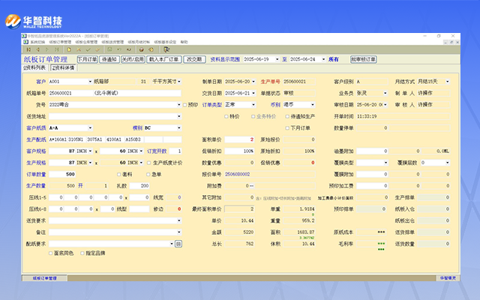The image size is (480, 300).
Task: Click the small icon beside 配纸要求 field
Action: coord(178,244)
